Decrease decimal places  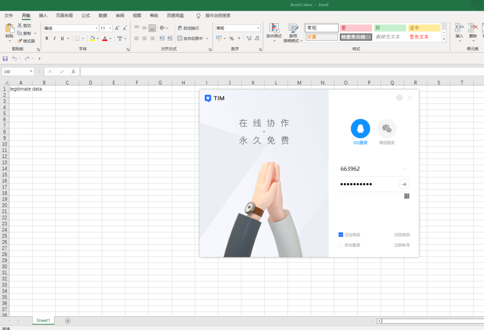(257, 38)
